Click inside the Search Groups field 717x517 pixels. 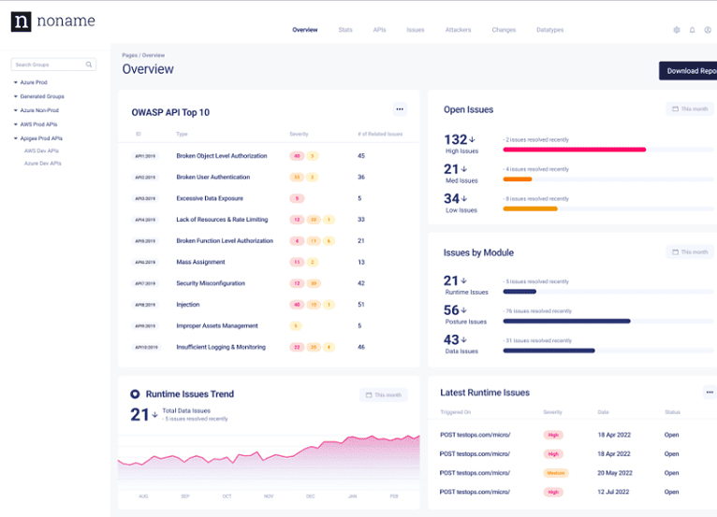click(x=53, y=65)
